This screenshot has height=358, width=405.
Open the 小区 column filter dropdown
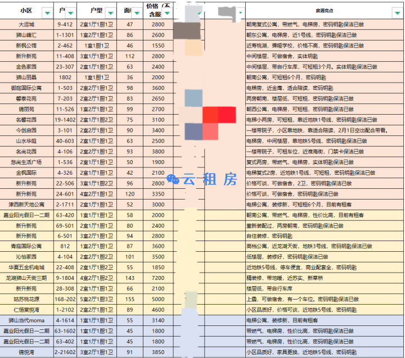point(47,12)
